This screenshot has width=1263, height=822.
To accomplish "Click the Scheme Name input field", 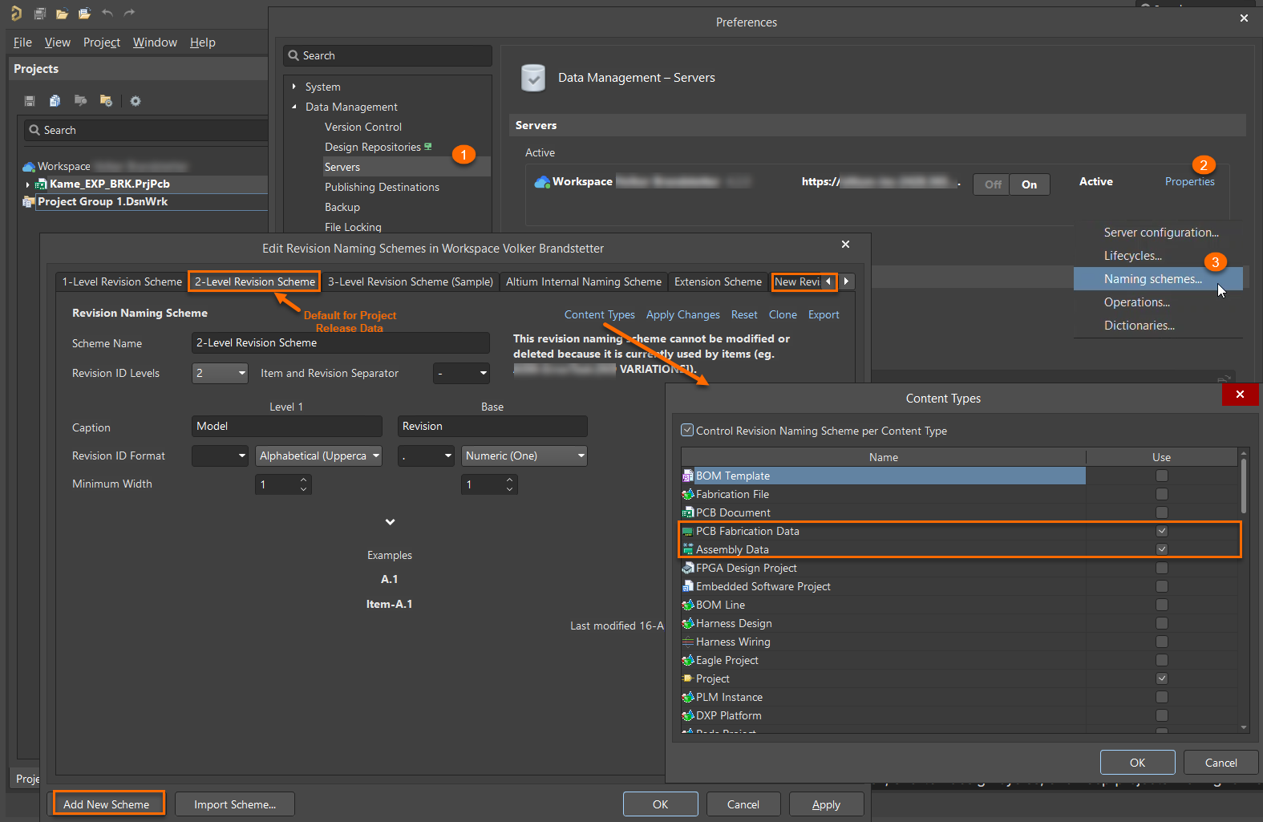I will click(340, 343).
